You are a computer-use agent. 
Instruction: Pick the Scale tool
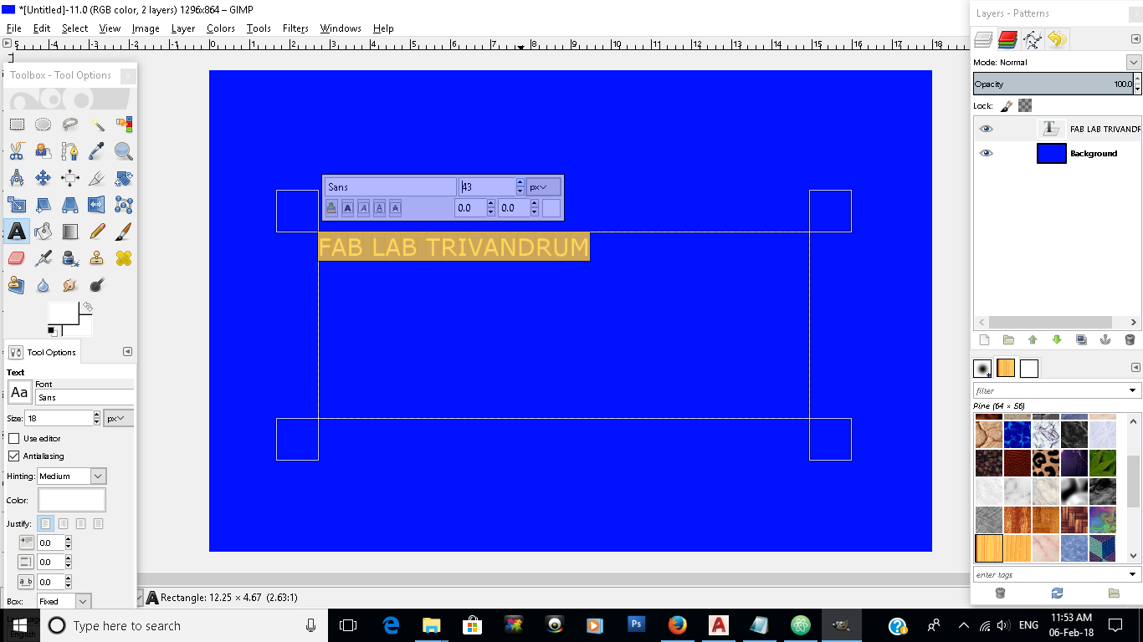pyautogui.click(x=17, y=205)
